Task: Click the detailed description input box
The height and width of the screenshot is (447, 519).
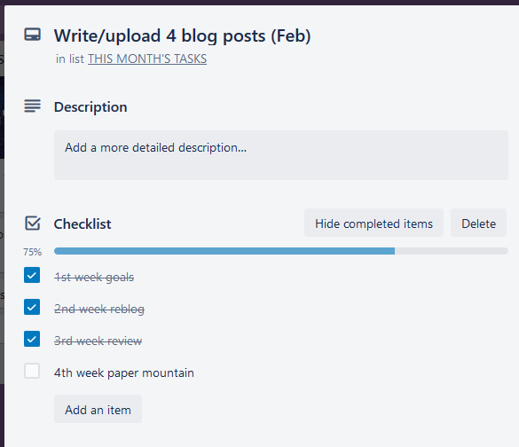Action: [281, 155]
